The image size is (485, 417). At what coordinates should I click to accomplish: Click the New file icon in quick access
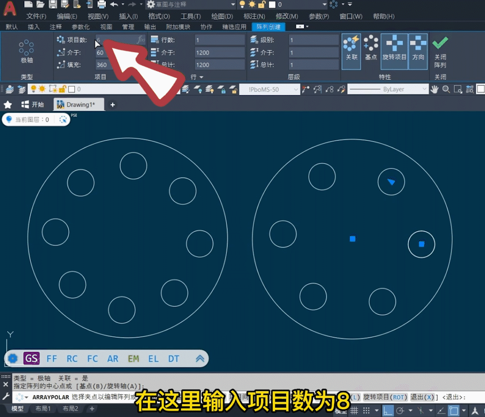tap(28, 4)
